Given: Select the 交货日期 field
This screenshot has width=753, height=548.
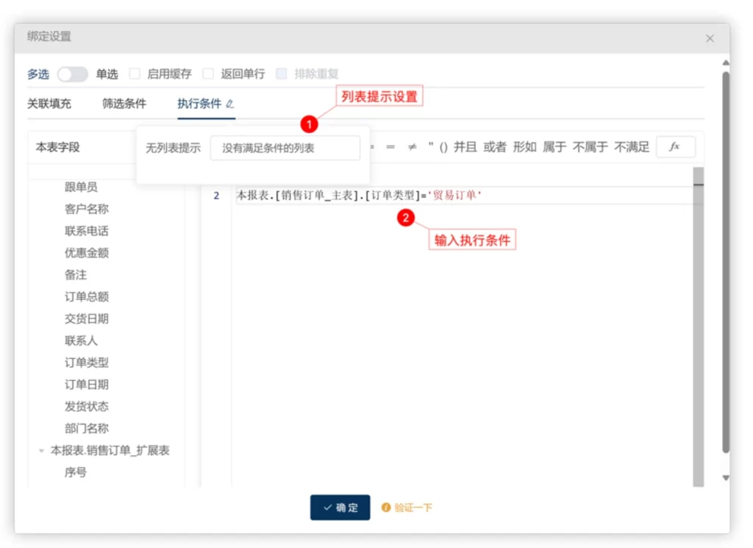Looking at the screenshot, I should [87, 319].
